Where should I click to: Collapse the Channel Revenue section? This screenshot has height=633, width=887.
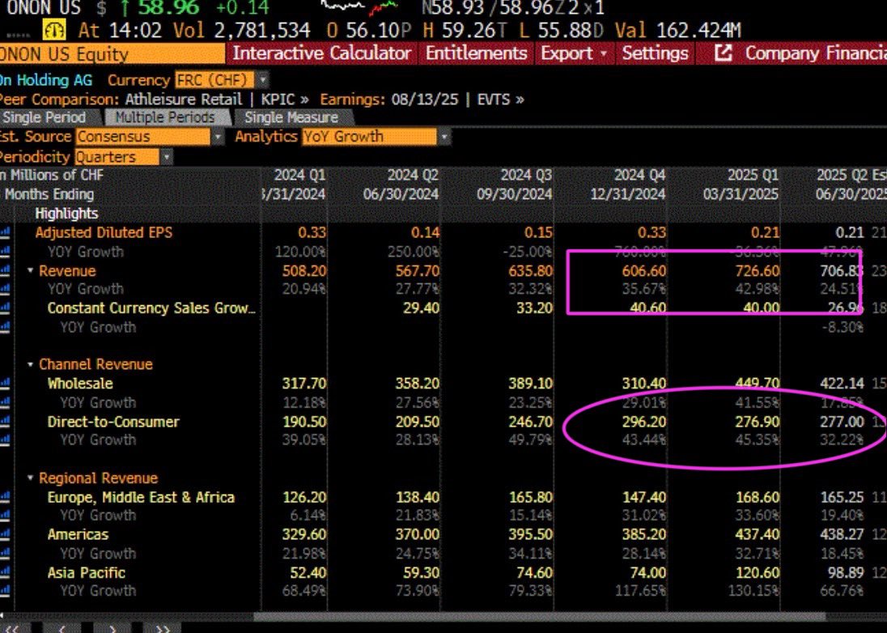(31, 364)
